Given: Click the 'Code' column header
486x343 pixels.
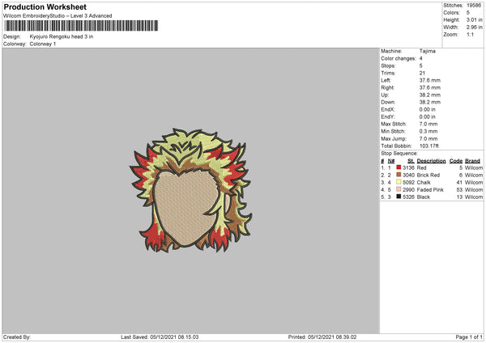Looking at the screenshot, I should coord(456,161).
